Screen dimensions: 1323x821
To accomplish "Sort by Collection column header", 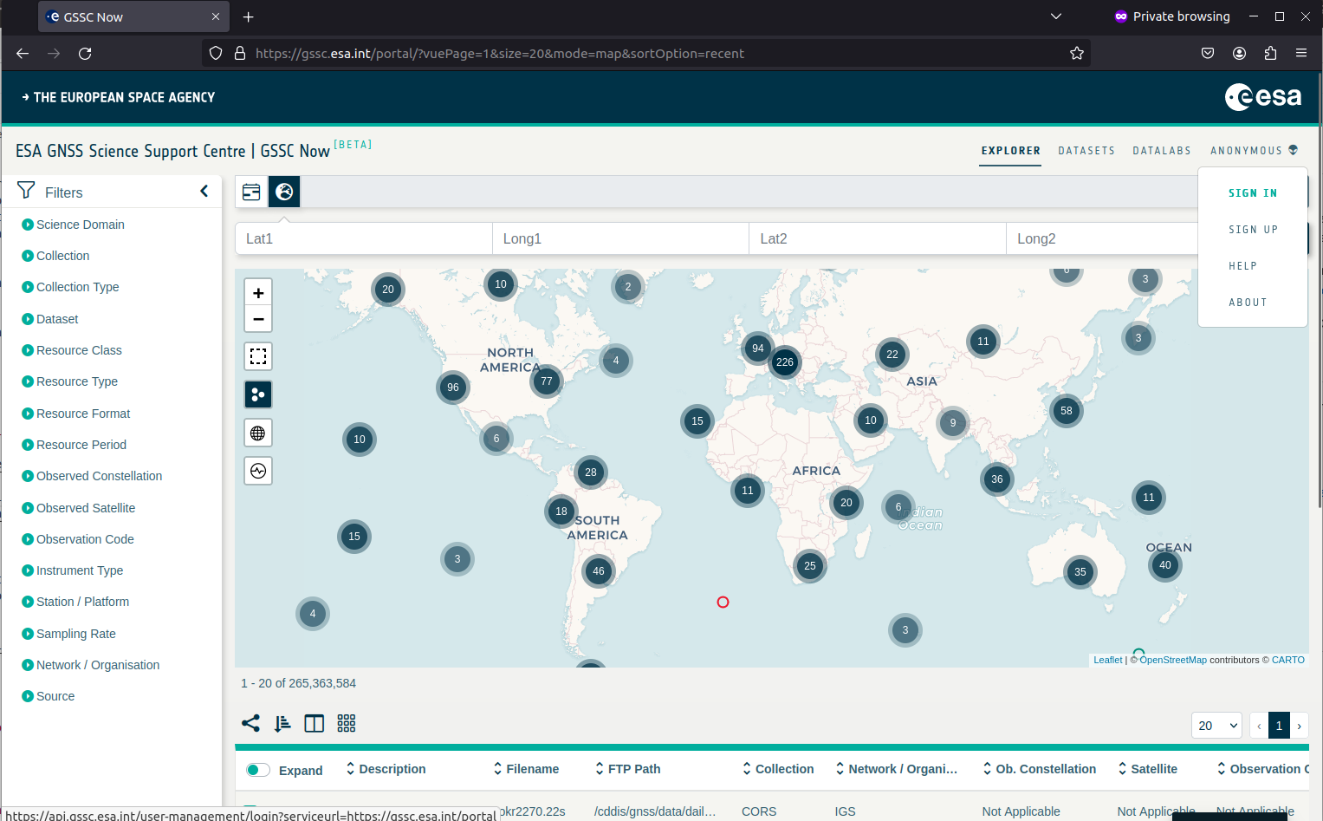I will (x=778, y=769).
